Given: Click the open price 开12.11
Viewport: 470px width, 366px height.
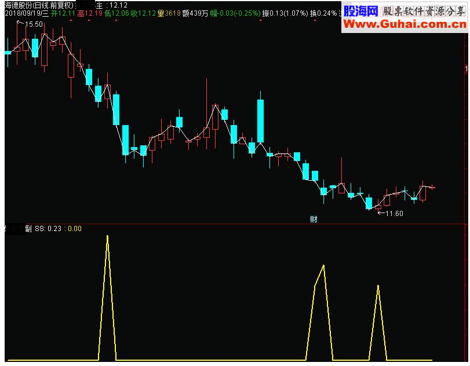Looking at the screenshot, I should coord(63,13).
